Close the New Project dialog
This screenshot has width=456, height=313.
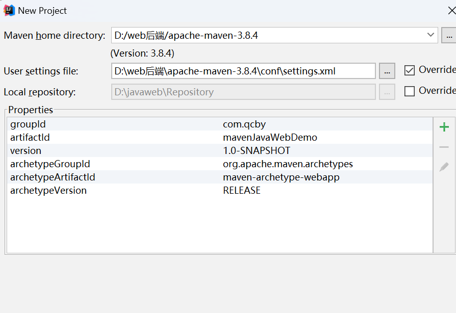point(451,11)
